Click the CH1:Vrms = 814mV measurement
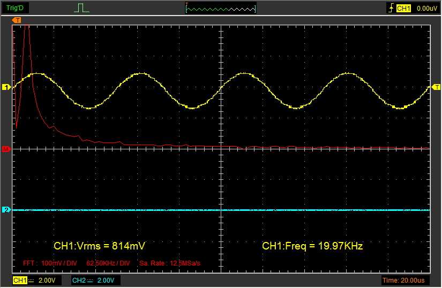Viewport: 442px width, 288px height. (x=99, y=246)
